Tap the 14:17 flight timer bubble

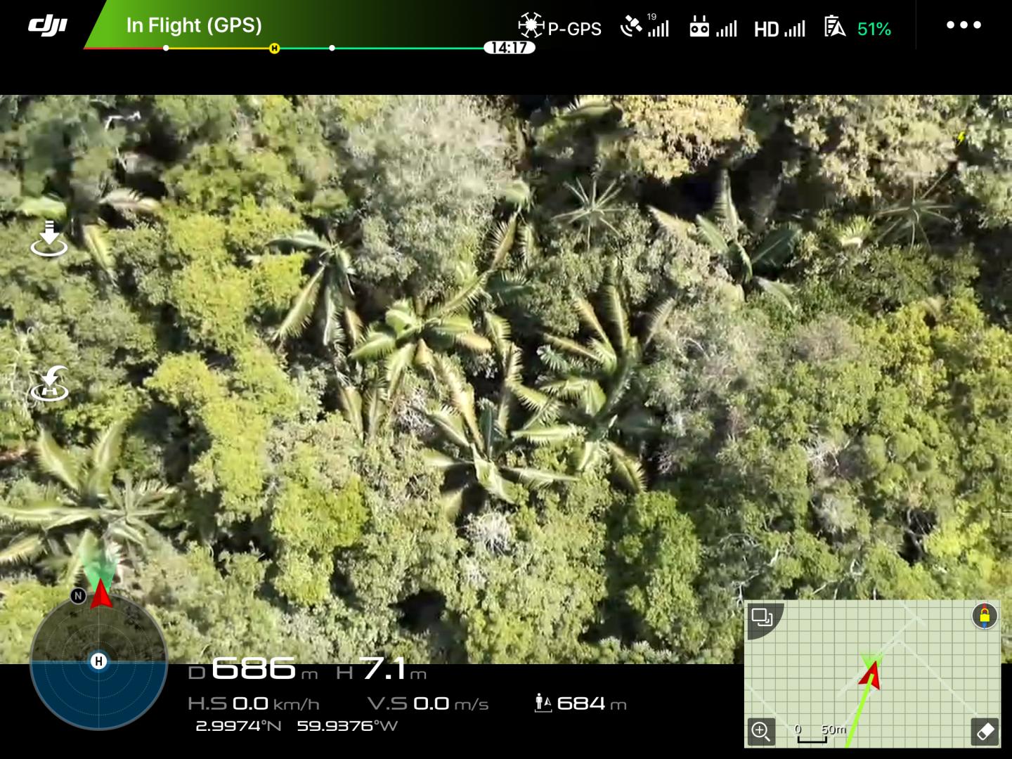click(508, 48)
